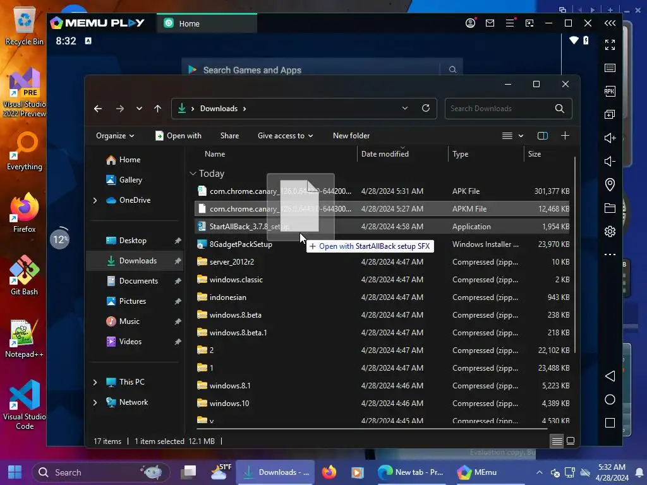Image resolution: width=647 pixels, height=485 pixels.
Task: Open Everything desktop shortcut
Action: (25, 152)
